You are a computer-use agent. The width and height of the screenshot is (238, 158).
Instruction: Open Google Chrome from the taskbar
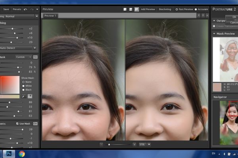point(22,154)
